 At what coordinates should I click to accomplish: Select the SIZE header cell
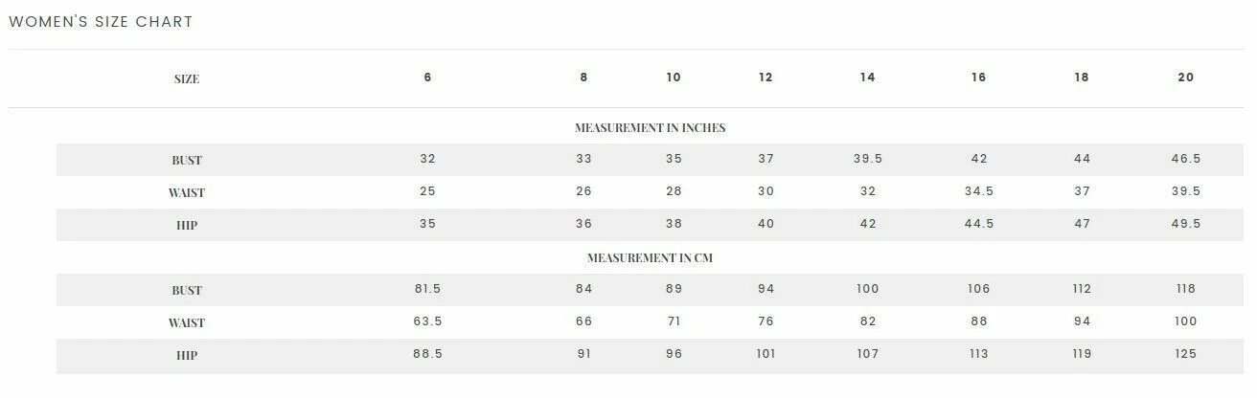[187, 79]
